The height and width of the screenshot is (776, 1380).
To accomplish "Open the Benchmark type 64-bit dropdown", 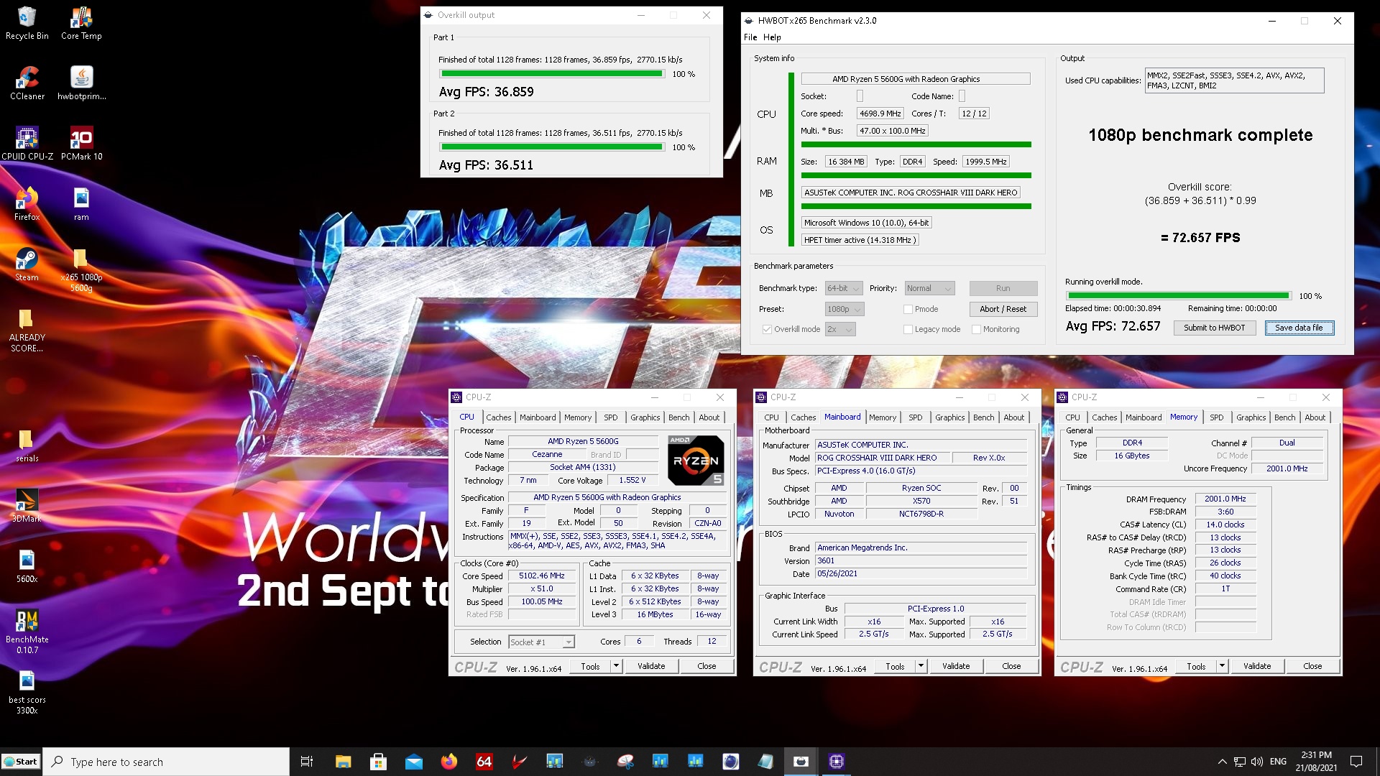I will (844, 288).
